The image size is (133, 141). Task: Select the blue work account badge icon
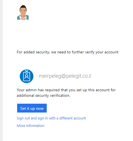pos(27,76)
